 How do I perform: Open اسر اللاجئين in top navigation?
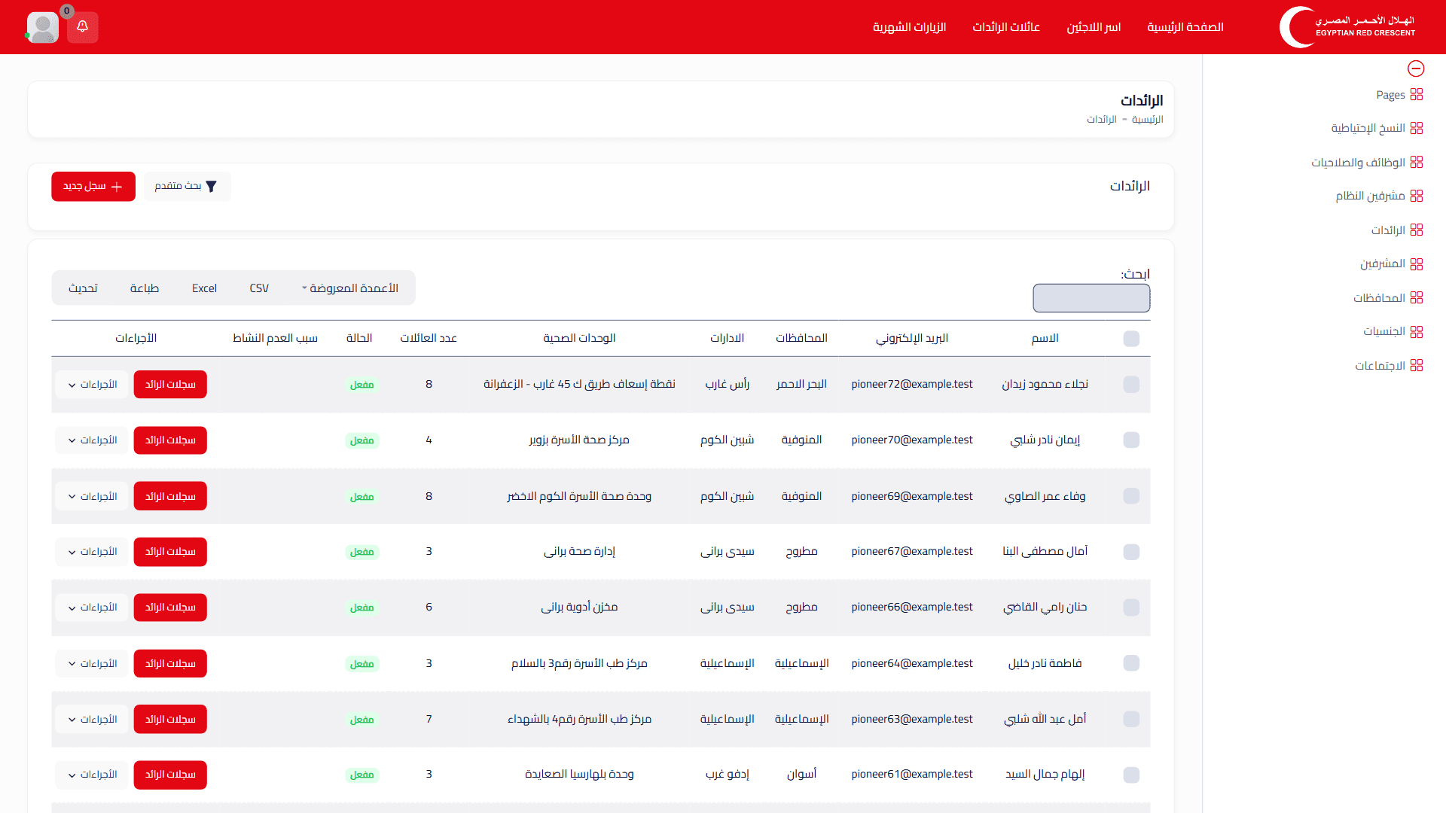pyautogui.click(x=1093, y=27)
